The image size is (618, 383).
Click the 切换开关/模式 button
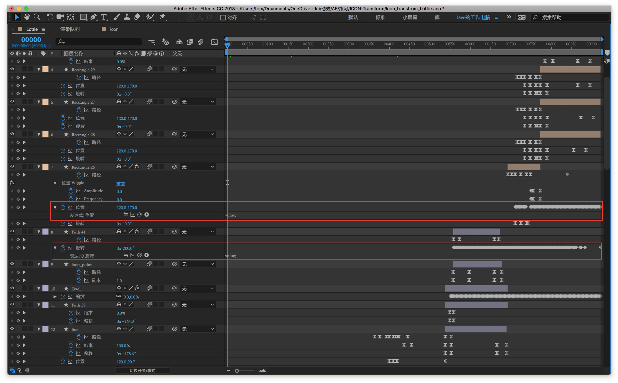(x=142, y=371)
